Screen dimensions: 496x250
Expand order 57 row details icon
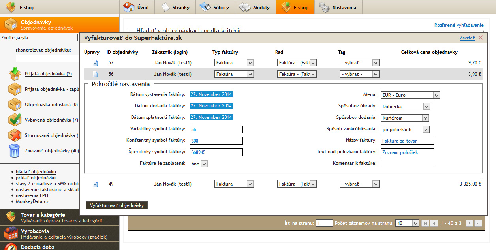pos(95,63)
